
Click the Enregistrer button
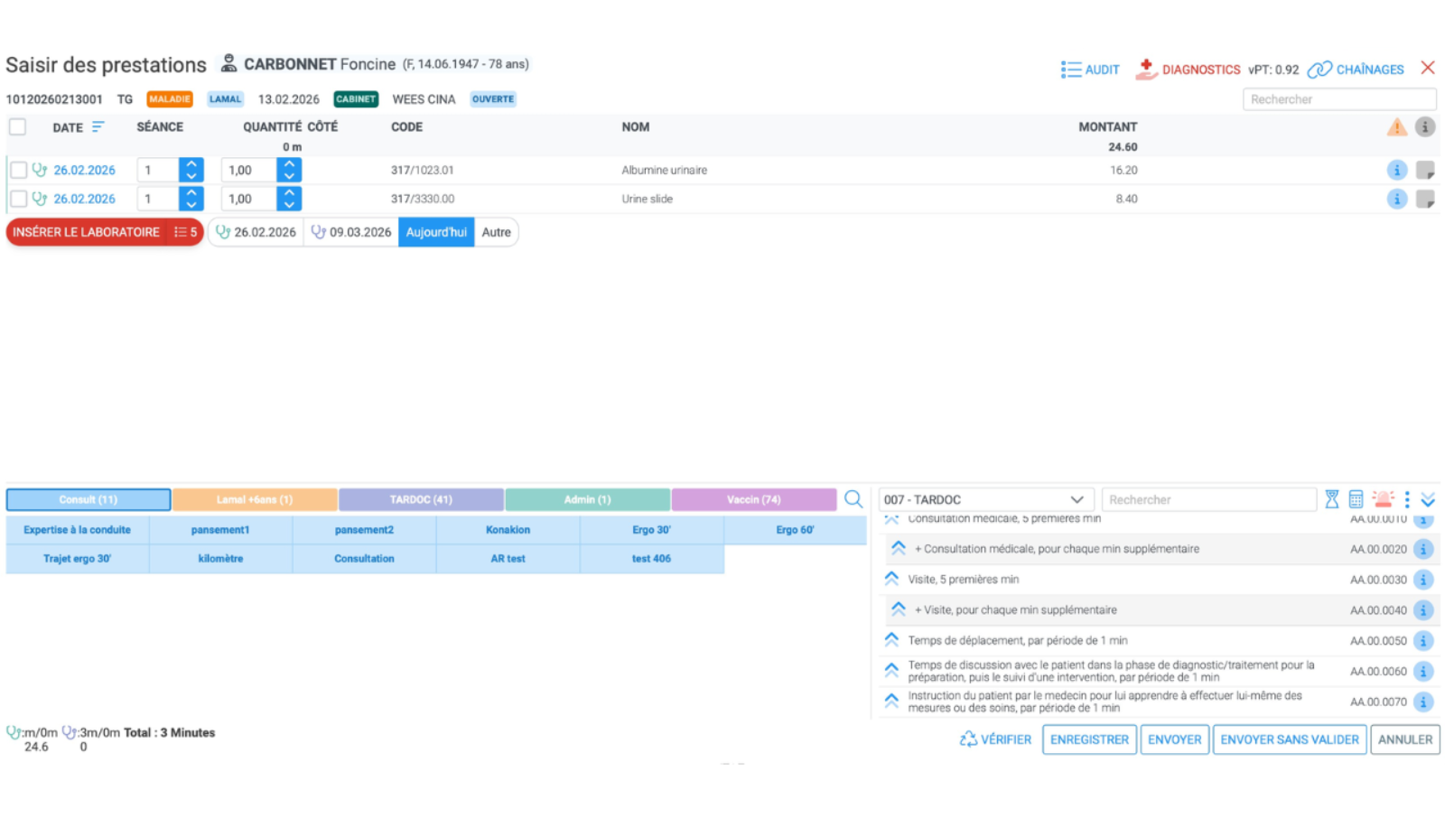coord(1089,739)
